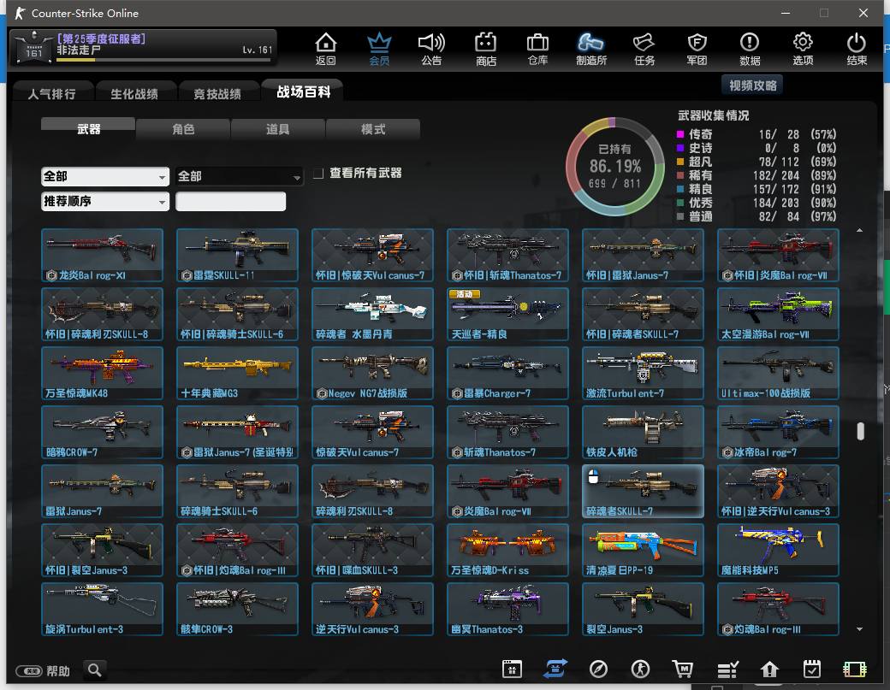The height and width of the screenshot is (690, 890).
Task: Tick the 查看所有武器 checkbox
Action: point(318,173)
